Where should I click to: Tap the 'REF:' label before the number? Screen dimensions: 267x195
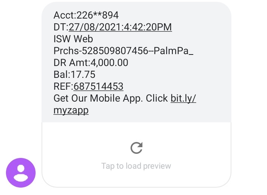pos(63,87)
